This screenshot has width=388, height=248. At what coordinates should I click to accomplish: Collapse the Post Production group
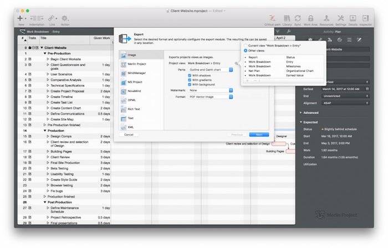pyautogui.click(x=45, y=202)
